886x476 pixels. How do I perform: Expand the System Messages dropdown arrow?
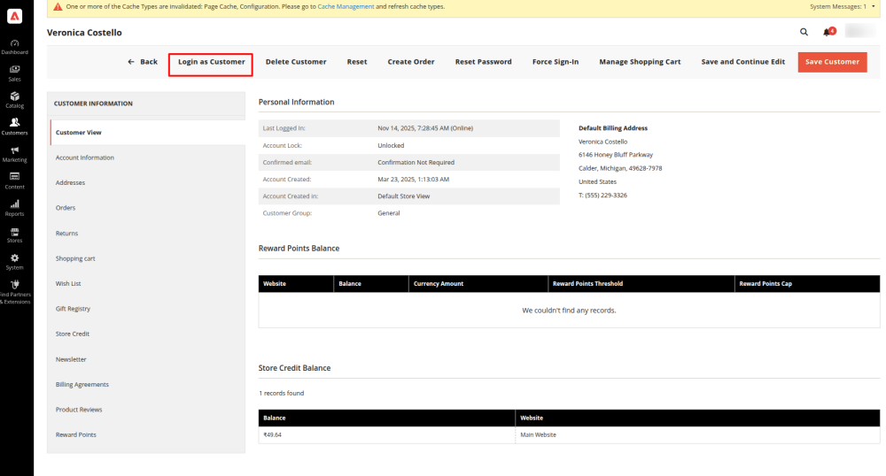[874, 6]
